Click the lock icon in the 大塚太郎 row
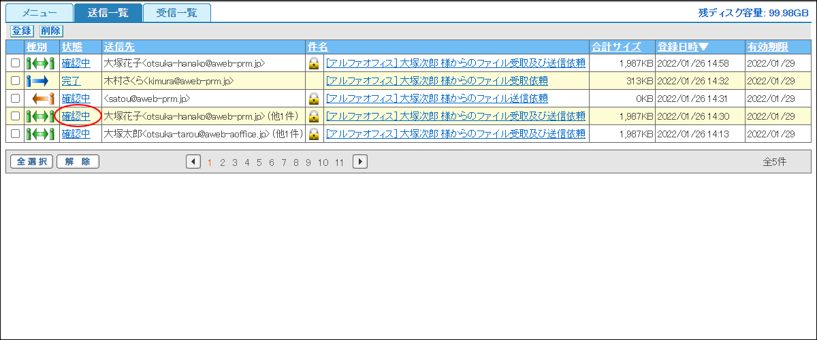This screenshot has height=340, width=817. click(314, 134)
